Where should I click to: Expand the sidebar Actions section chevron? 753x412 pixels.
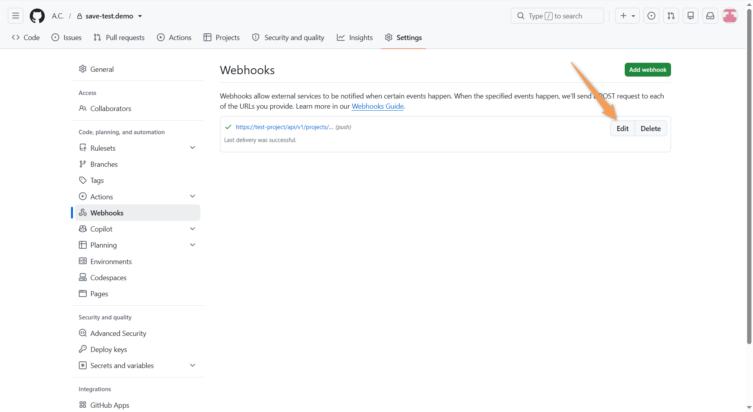193,196
